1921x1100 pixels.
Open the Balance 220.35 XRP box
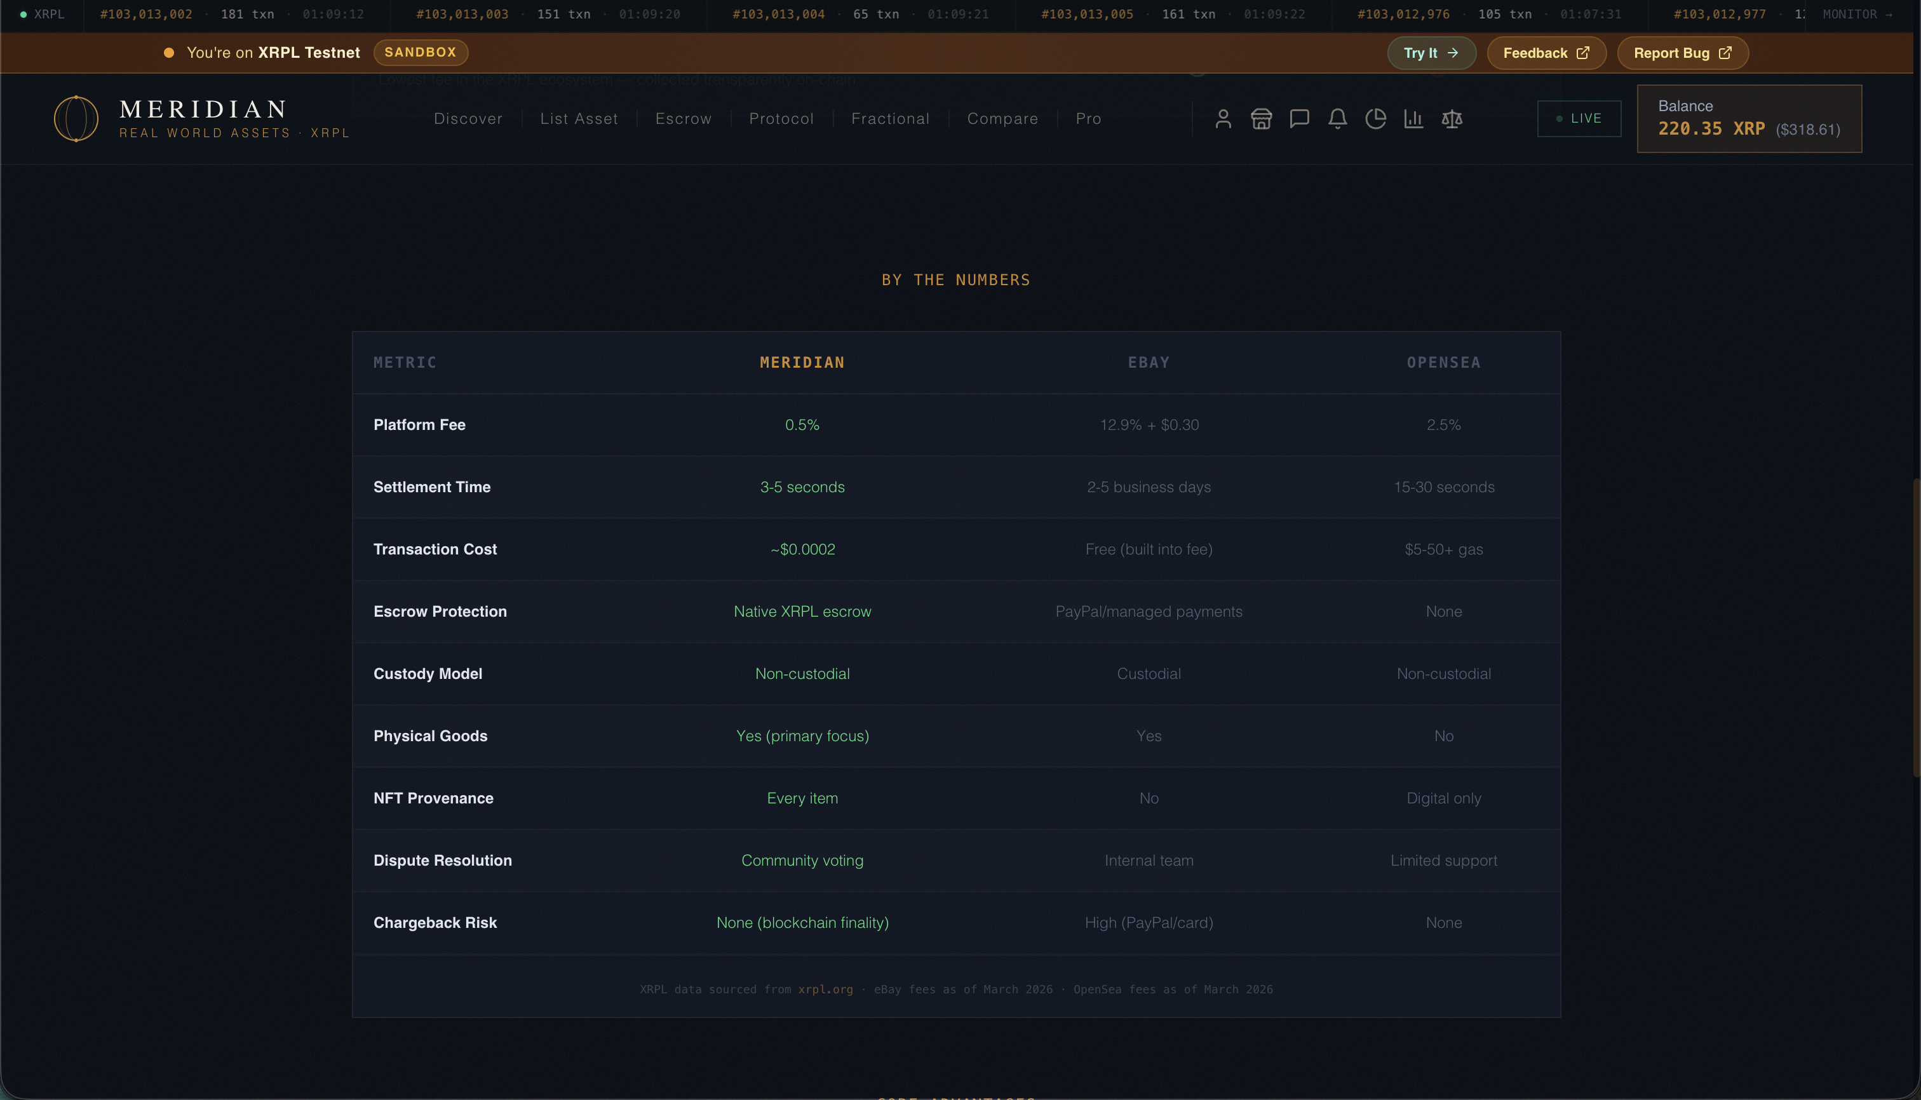point(1749,119)
